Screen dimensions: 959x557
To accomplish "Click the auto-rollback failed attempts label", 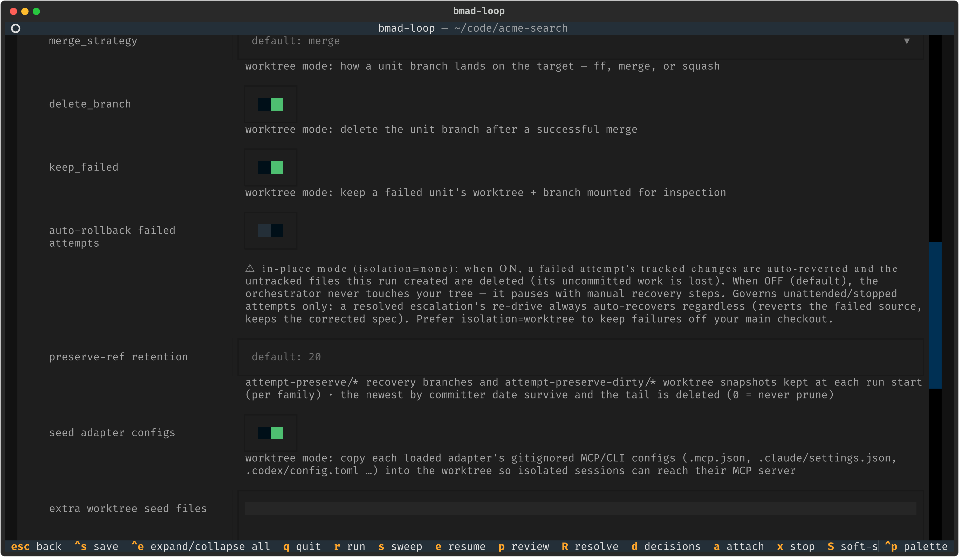I will (112, 237).
